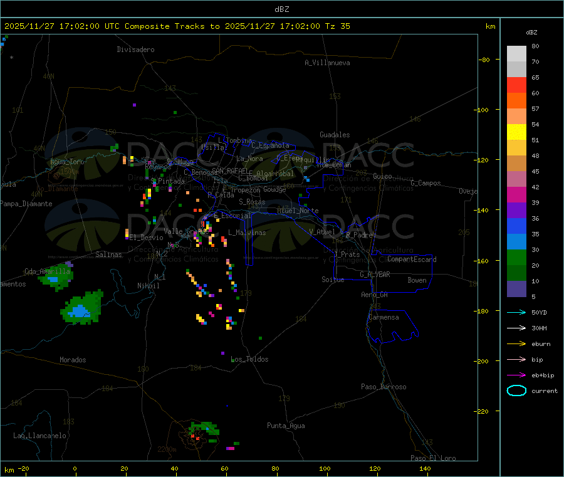Click the 'Paso_El_Loro' map label

434,458
